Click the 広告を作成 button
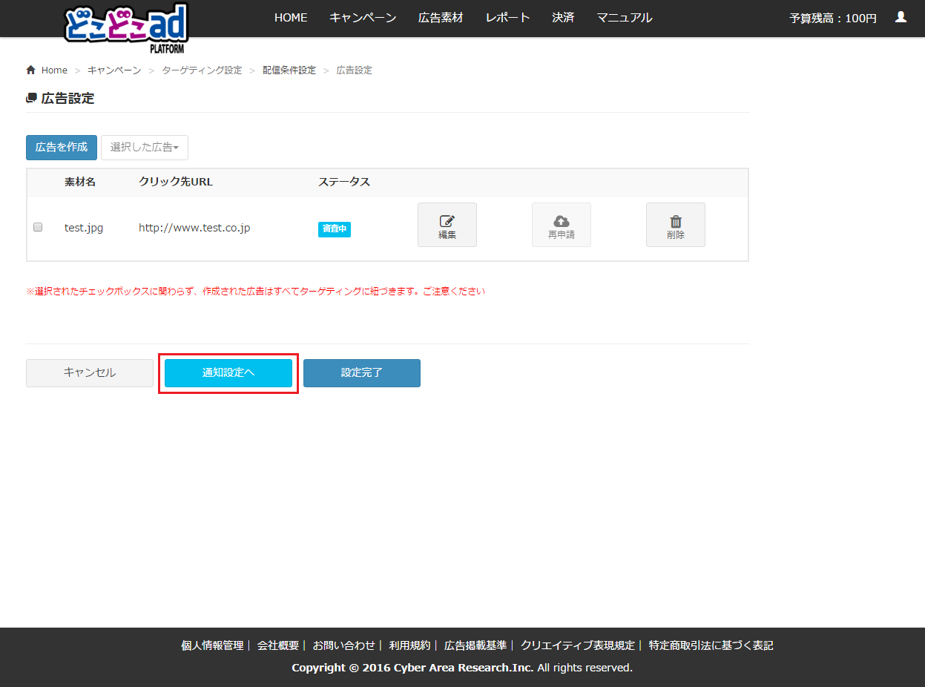 point(62,148)
